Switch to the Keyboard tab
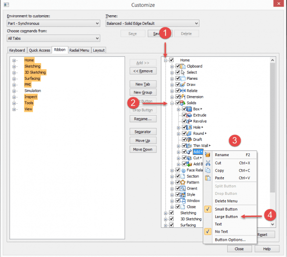 point(17,50)
